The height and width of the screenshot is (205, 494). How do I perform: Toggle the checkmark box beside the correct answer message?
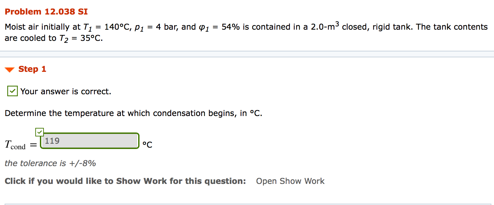pos(12,91)
